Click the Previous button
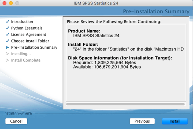Image resolution: width=193 pixels, height=129 pixels. coord(142,121)
